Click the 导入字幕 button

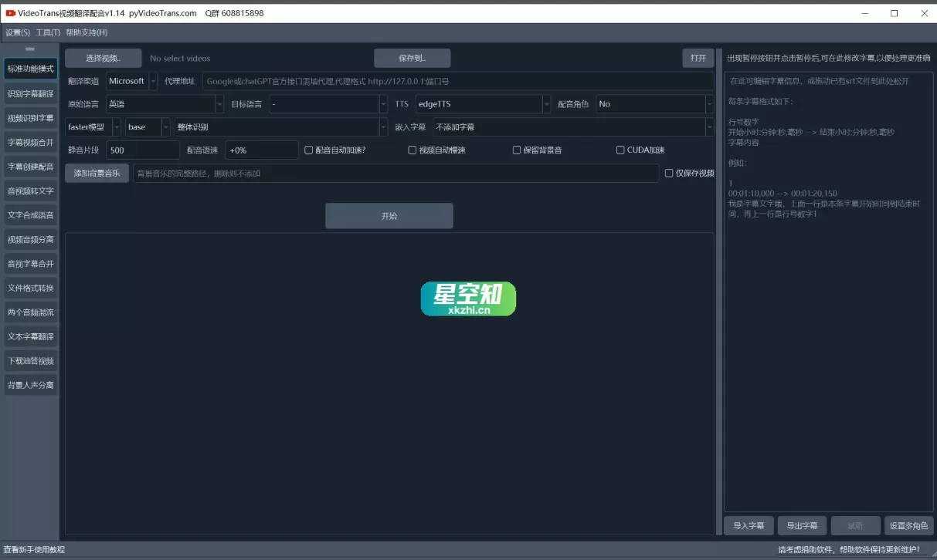click(x=747, y=525)
